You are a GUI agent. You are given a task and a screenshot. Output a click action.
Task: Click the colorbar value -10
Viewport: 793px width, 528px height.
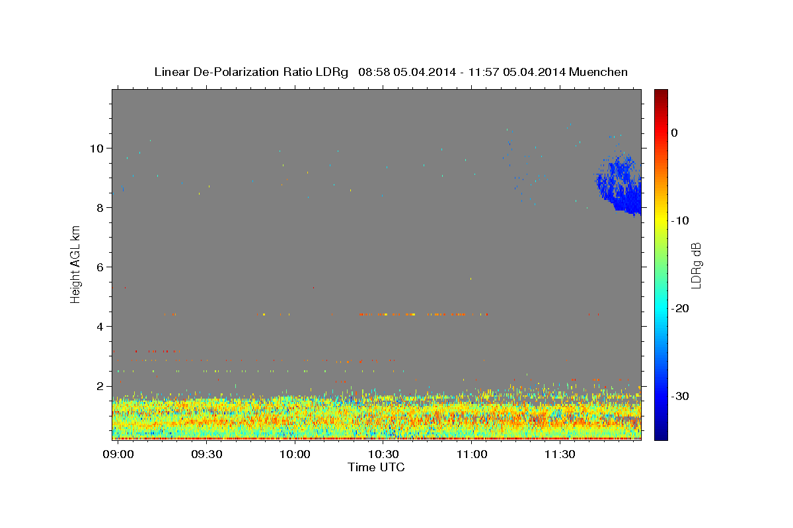(681, 220)
